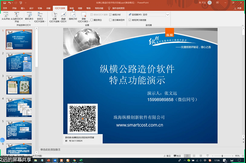Image resolution: width=246 pixels, height=163 pixels.
Task: Open the Help (帮助) tab
Action: click(x=89, y=8)
